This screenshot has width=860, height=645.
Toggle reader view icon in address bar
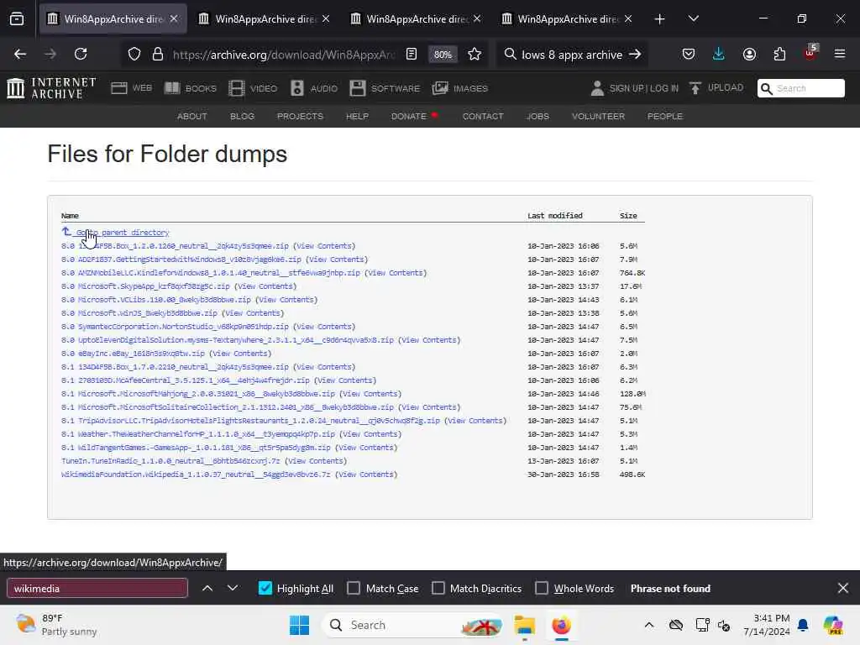(x=412, y=55)
